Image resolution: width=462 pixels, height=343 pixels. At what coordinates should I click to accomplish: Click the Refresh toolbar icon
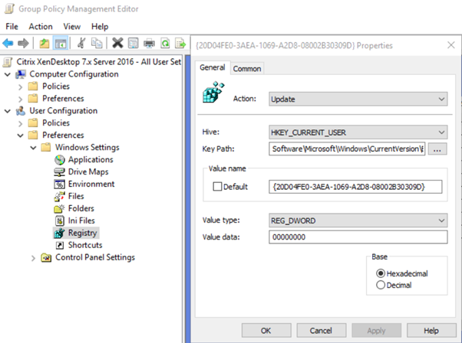click(x=164, y=44)
